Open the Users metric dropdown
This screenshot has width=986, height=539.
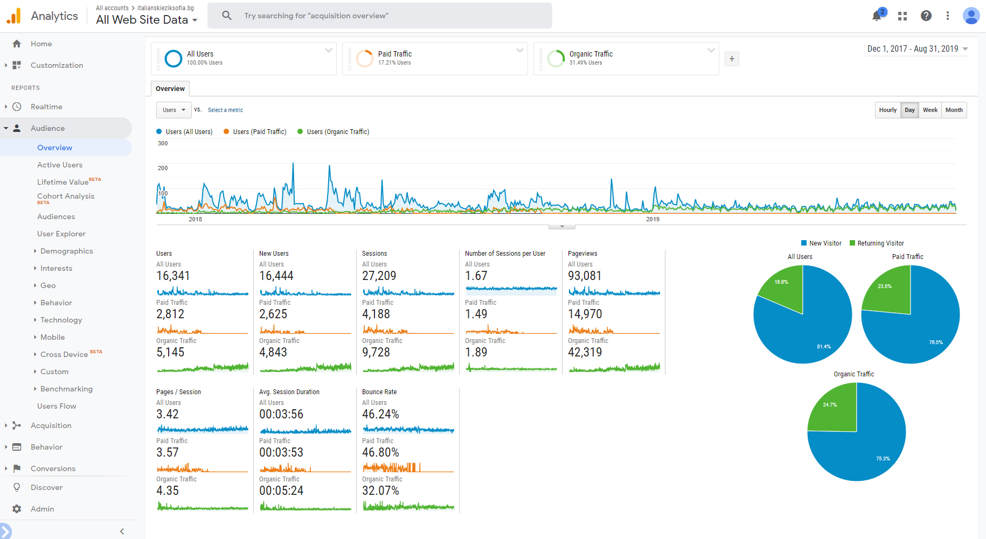[x=174, y=110]
